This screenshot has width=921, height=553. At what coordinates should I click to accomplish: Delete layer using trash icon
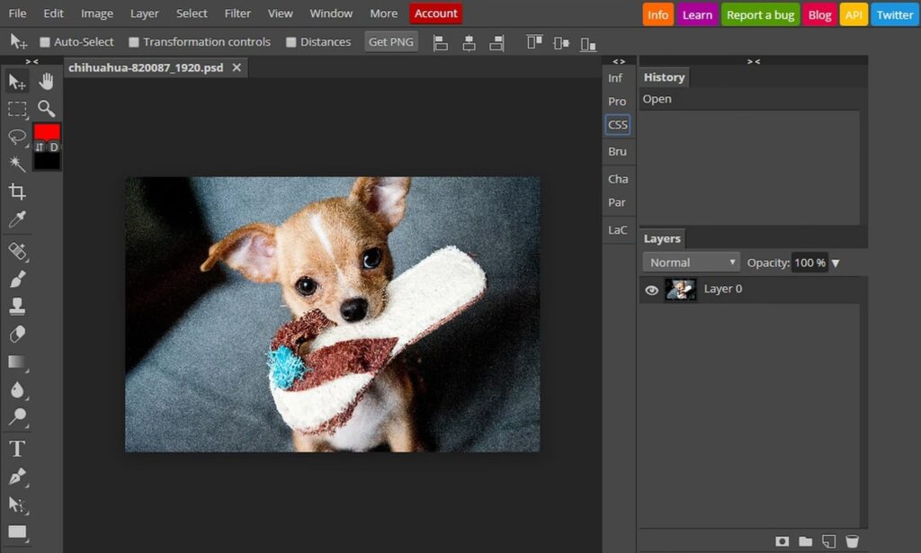click(852, 541)
